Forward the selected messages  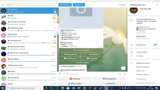click(x=65, y=5)
